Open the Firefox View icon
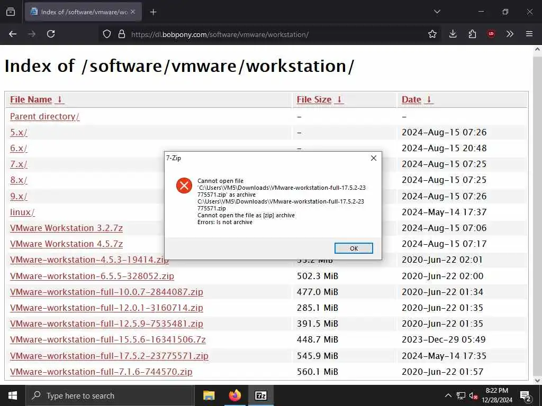This screenshot has height=406, width=542. [11, 12]
